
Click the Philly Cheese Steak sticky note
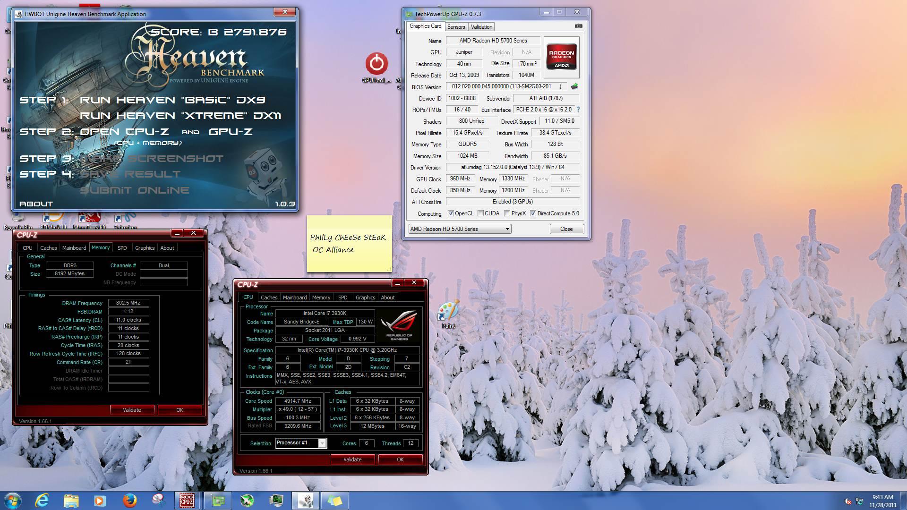click(350, 244)
